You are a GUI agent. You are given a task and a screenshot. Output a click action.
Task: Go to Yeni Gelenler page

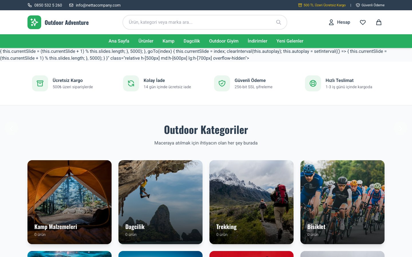click(x=290, y=41)
